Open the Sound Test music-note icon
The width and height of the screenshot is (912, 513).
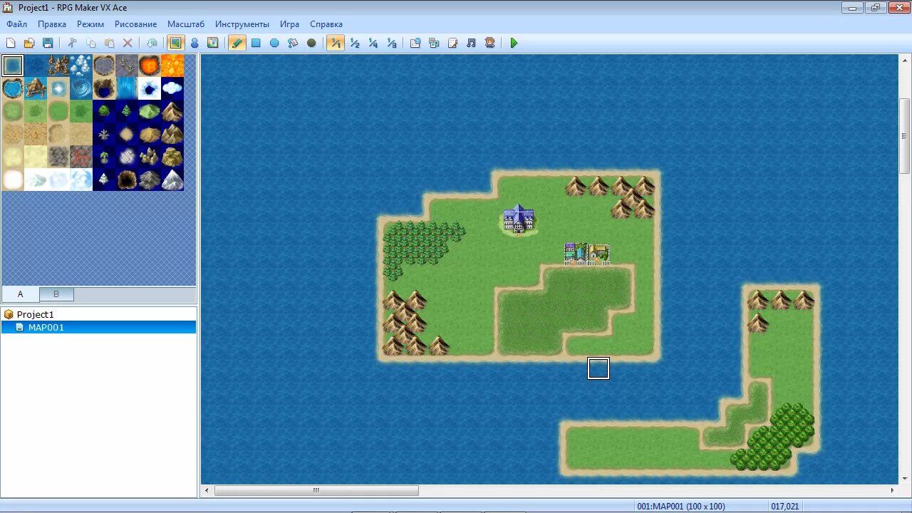(471, 43)
